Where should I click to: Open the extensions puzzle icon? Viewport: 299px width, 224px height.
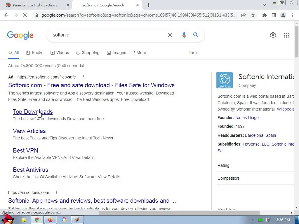pyautogui.click(x=265, y=15)
